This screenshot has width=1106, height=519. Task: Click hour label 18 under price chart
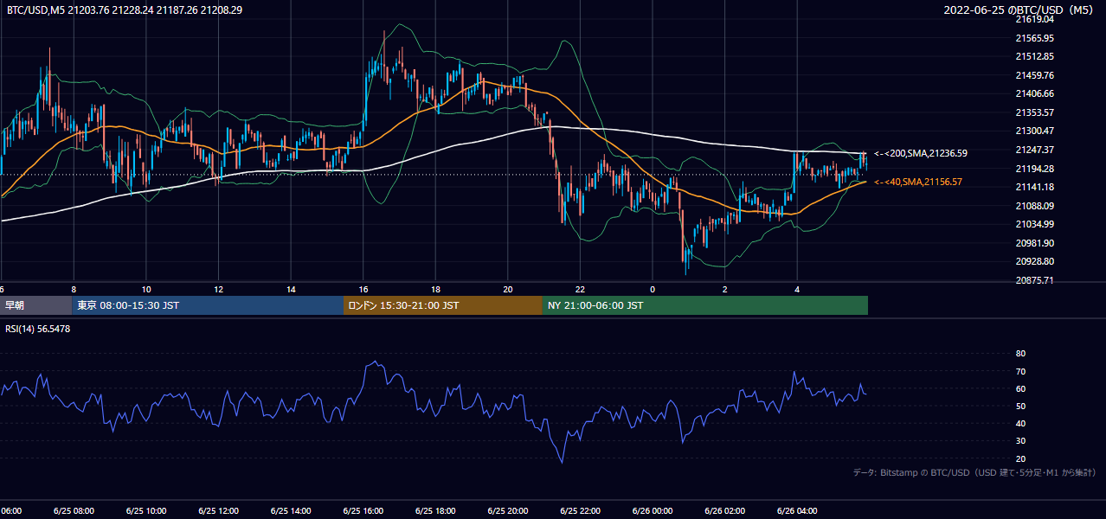click(x=435, y=290)
